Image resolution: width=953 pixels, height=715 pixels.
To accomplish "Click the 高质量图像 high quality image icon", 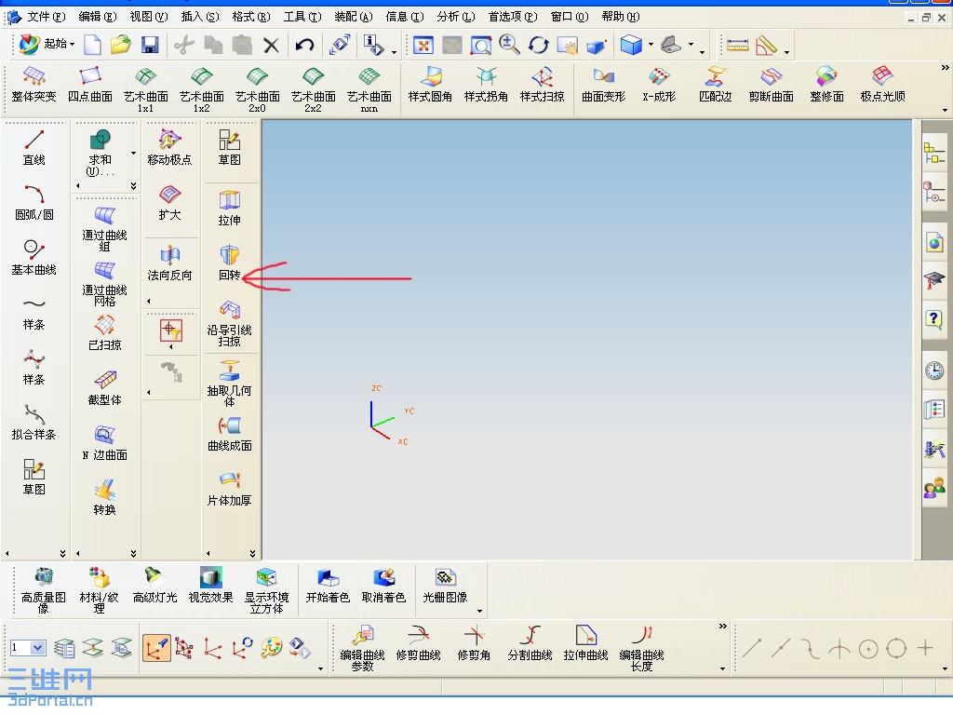I will pos(43,590).
